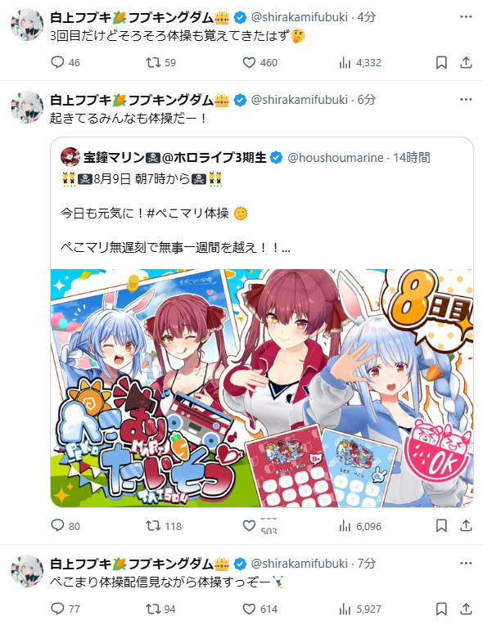Share the tweet posted 4分 ago
483x625 pixels.
[x=466, y=62]
